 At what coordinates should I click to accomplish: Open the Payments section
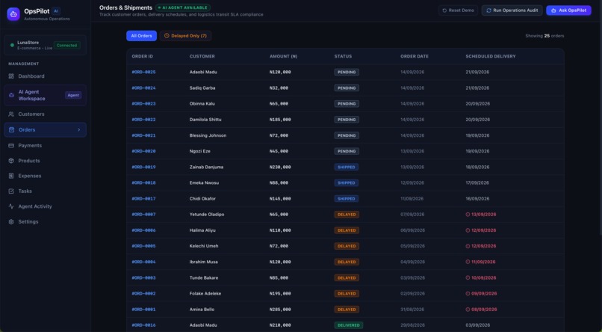click(45, 146)
